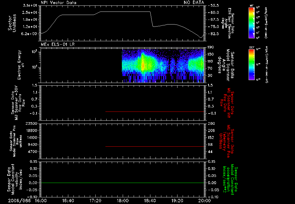The width and height of the screenshot is (295, 204).
Task: Click the '14100' scanner position tick
Action: [31, 137]
